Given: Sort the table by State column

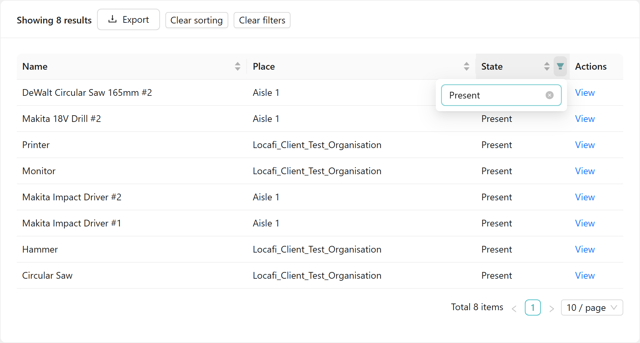Looking at the screenshot, I should (x=547, y=66).
